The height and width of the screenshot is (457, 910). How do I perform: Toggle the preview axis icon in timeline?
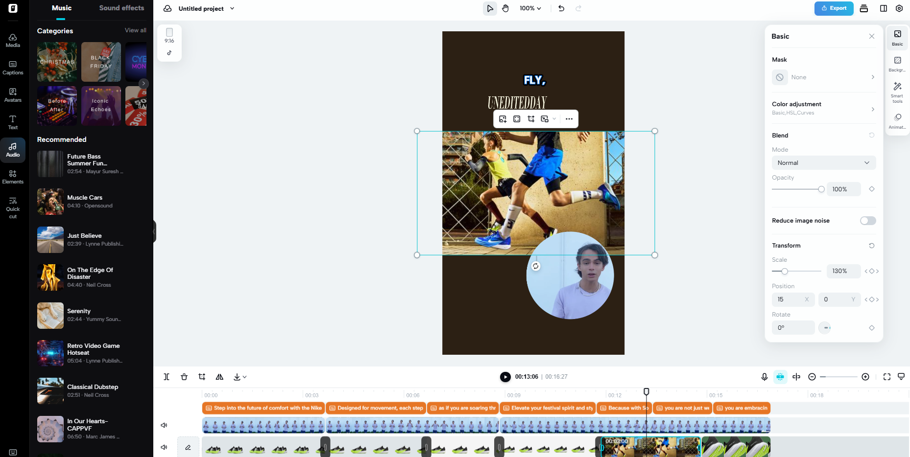coord(796,377)
